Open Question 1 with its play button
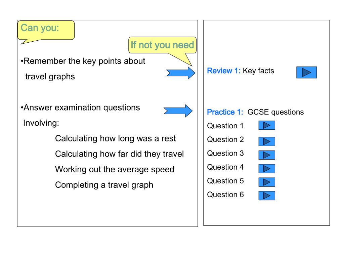344x258 pixels. point(267,125)
